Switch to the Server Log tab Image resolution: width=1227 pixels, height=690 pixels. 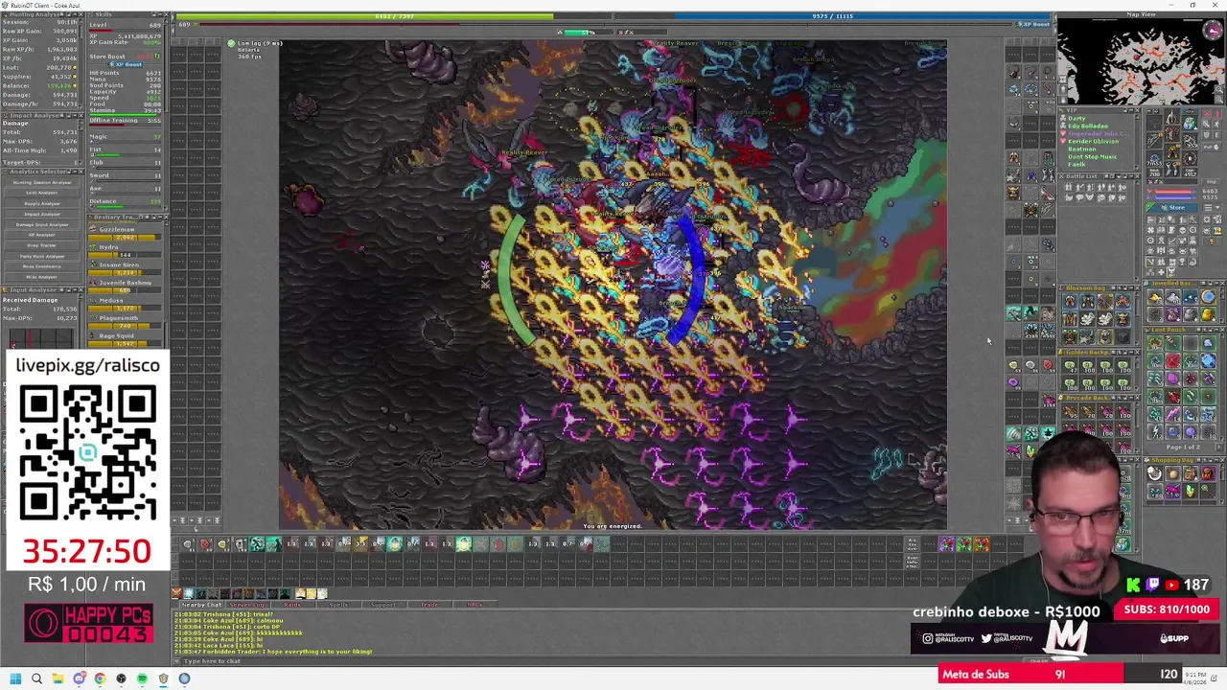coord(247,605)
